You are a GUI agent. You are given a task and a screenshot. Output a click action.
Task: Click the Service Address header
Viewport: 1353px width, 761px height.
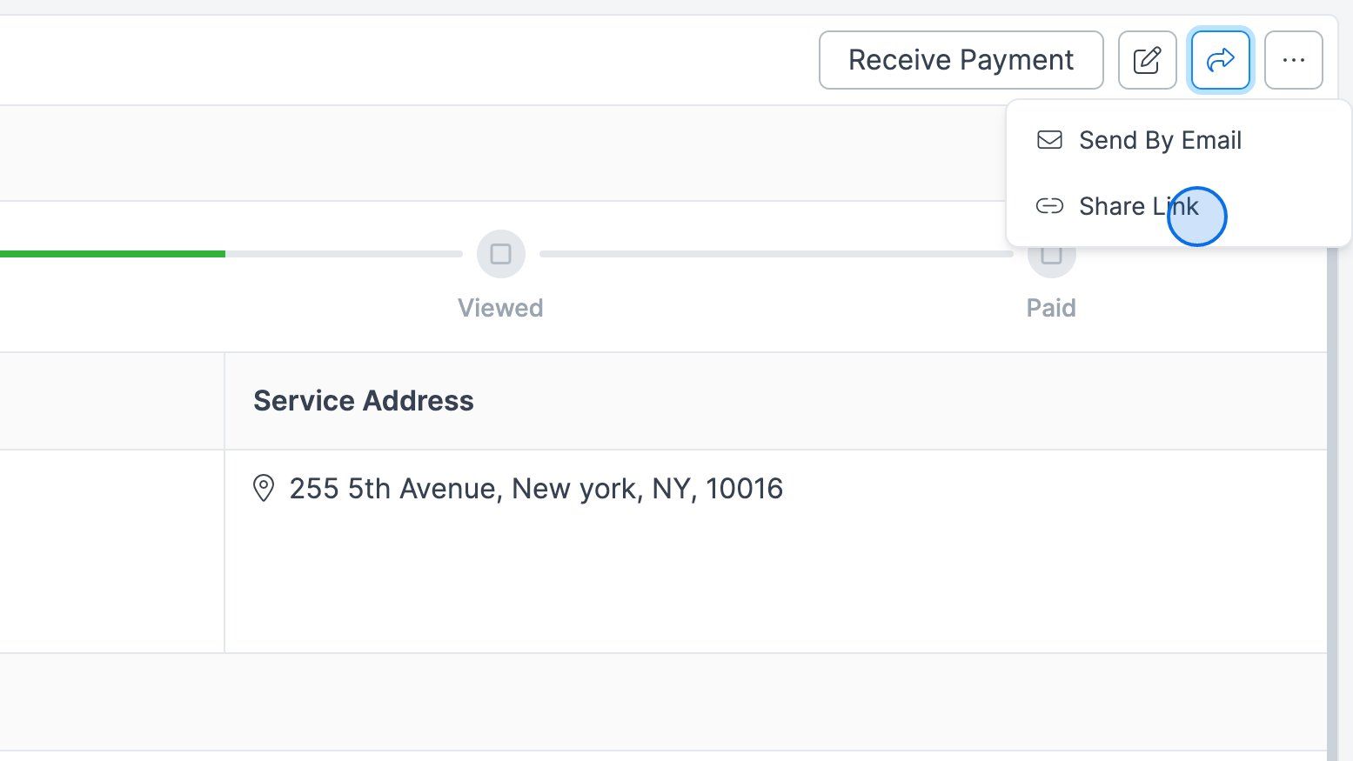[364, 401]
